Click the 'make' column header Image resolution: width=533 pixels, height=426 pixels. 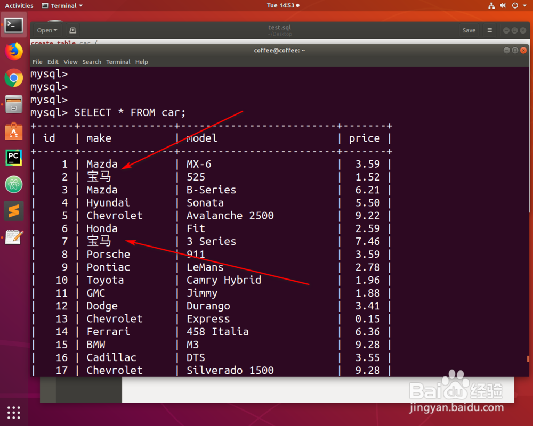point(99,138)
